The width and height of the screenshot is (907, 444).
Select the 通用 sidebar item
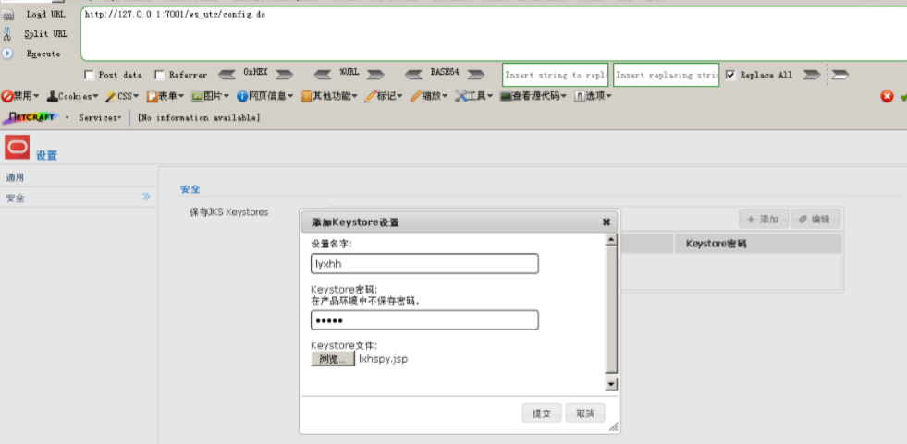78,177
